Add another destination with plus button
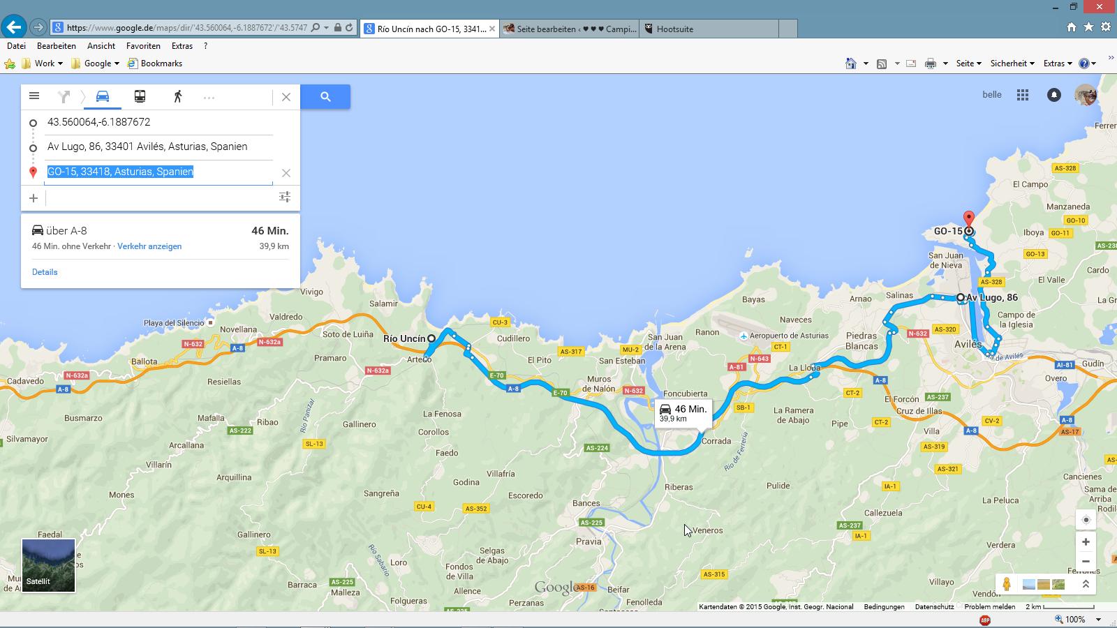 (x=34, y=198)
